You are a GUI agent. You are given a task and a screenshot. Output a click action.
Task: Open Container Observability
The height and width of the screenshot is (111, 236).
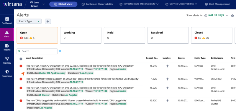[x=97, y=4]
